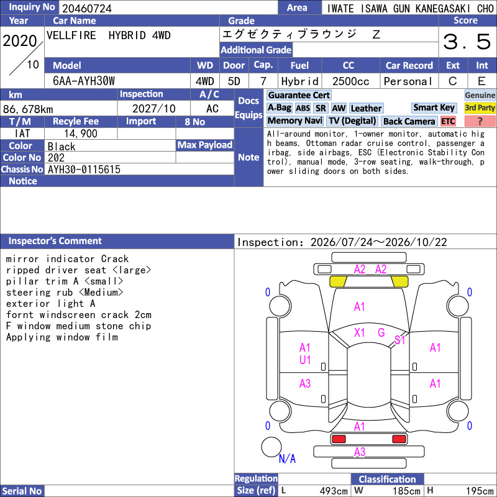Select the Memory Navi badge
Screen dimensions: 497x497
pyautogui.click(x=294, y=121)
